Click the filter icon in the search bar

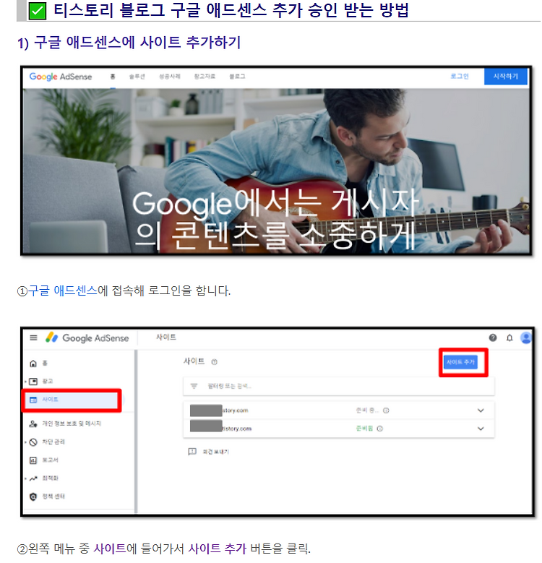click(194, 386)
